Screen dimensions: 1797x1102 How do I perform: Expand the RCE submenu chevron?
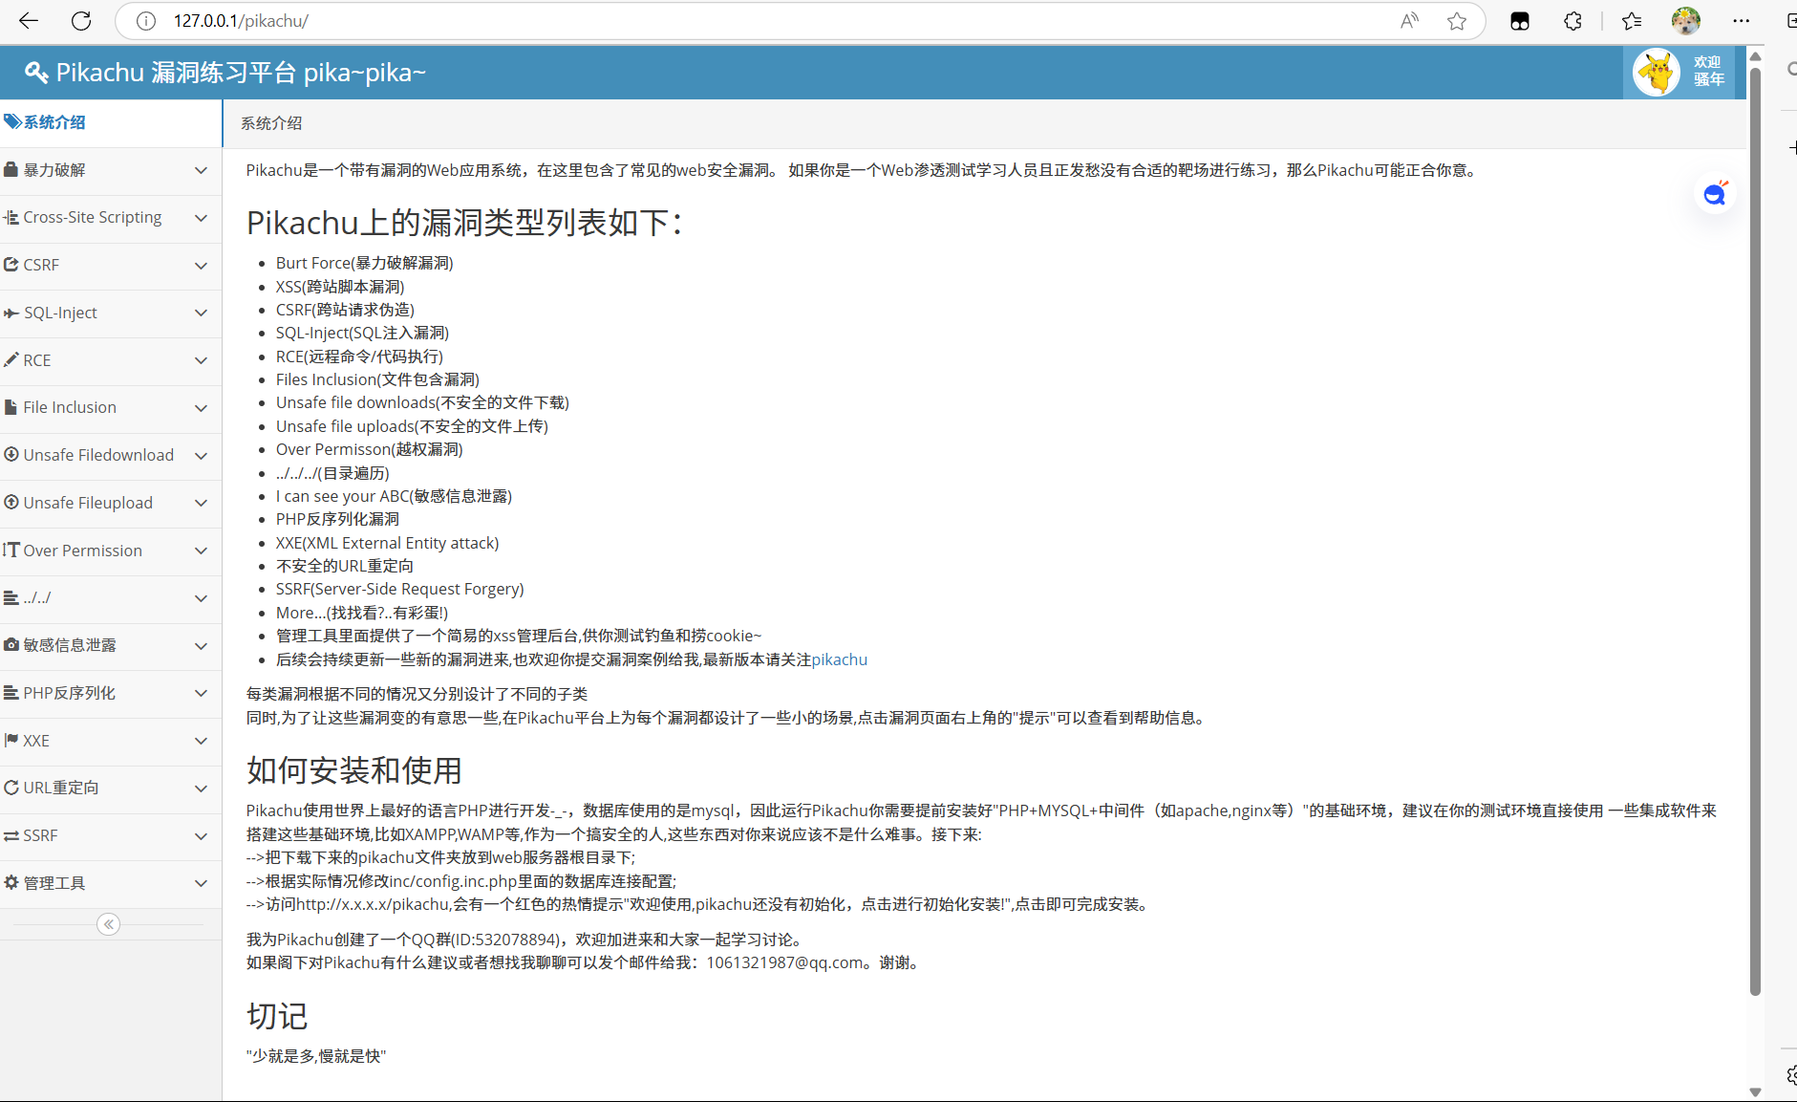point(201,360)
